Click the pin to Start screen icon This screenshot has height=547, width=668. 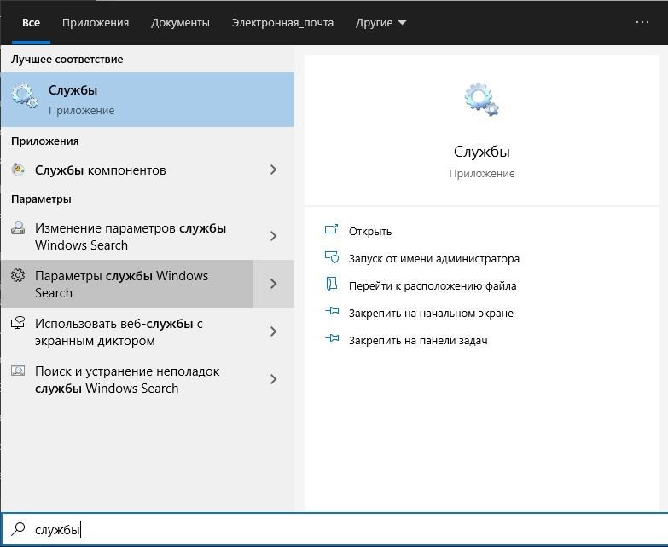pyautogui.click(x=332, y=313)
